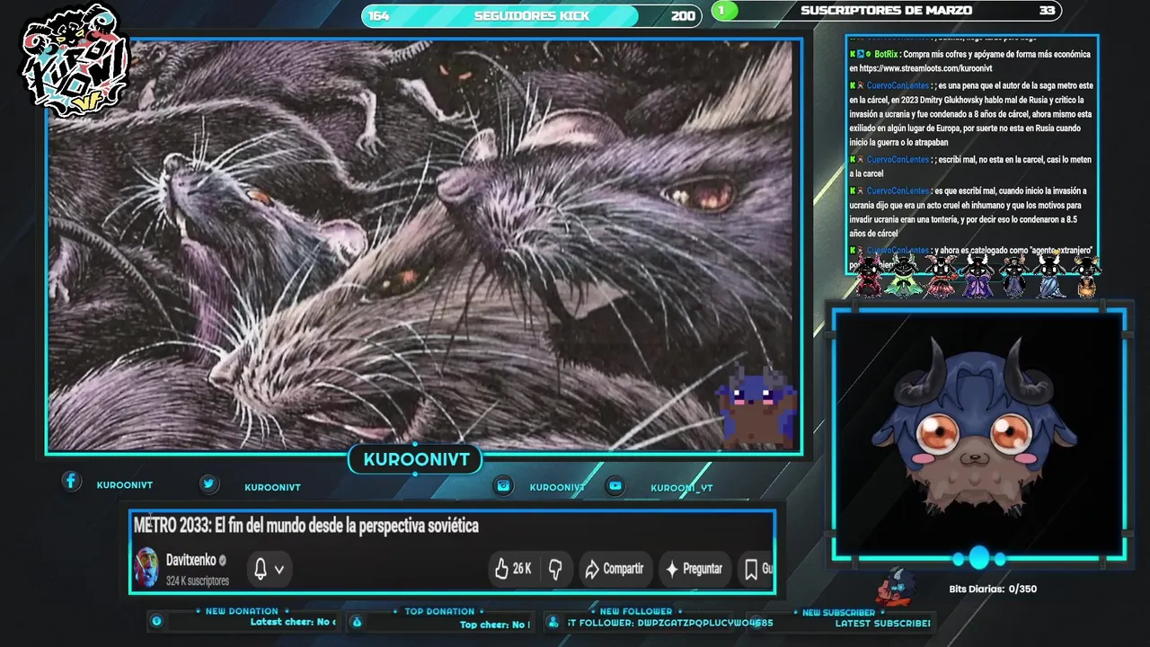Open the METRO 2033 video title
Viewport: 1150px width, 647px height.
pyautogui.click(x=306, y=526)
